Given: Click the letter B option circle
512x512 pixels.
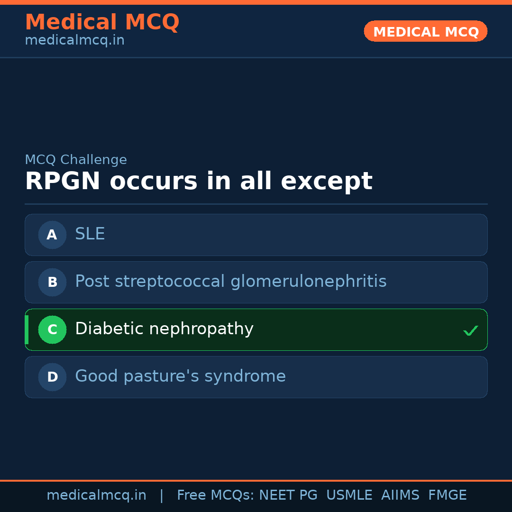Looking at the screenshot, I should tap(52, 282).
